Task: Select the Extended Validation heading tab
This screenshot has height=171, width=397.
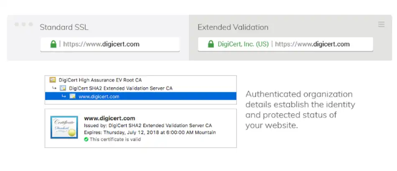Action: [233, 27]
